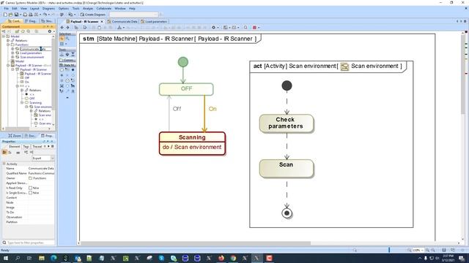Open the Traceability tab in Properties
The height and width of the screenshot is (263, 469).
tap(37, 146)
